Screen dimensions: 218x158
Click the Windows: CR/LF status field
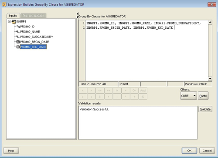pos(198,84)
